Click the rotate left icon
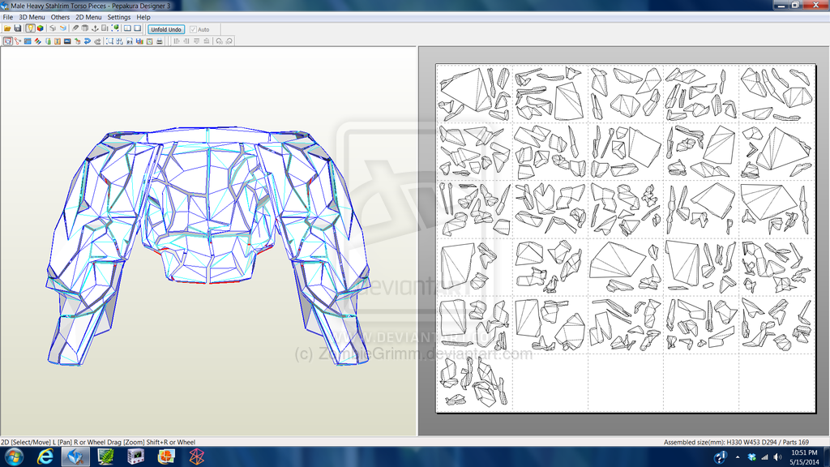This screenshot has height=467, width=830. (219, 41)
